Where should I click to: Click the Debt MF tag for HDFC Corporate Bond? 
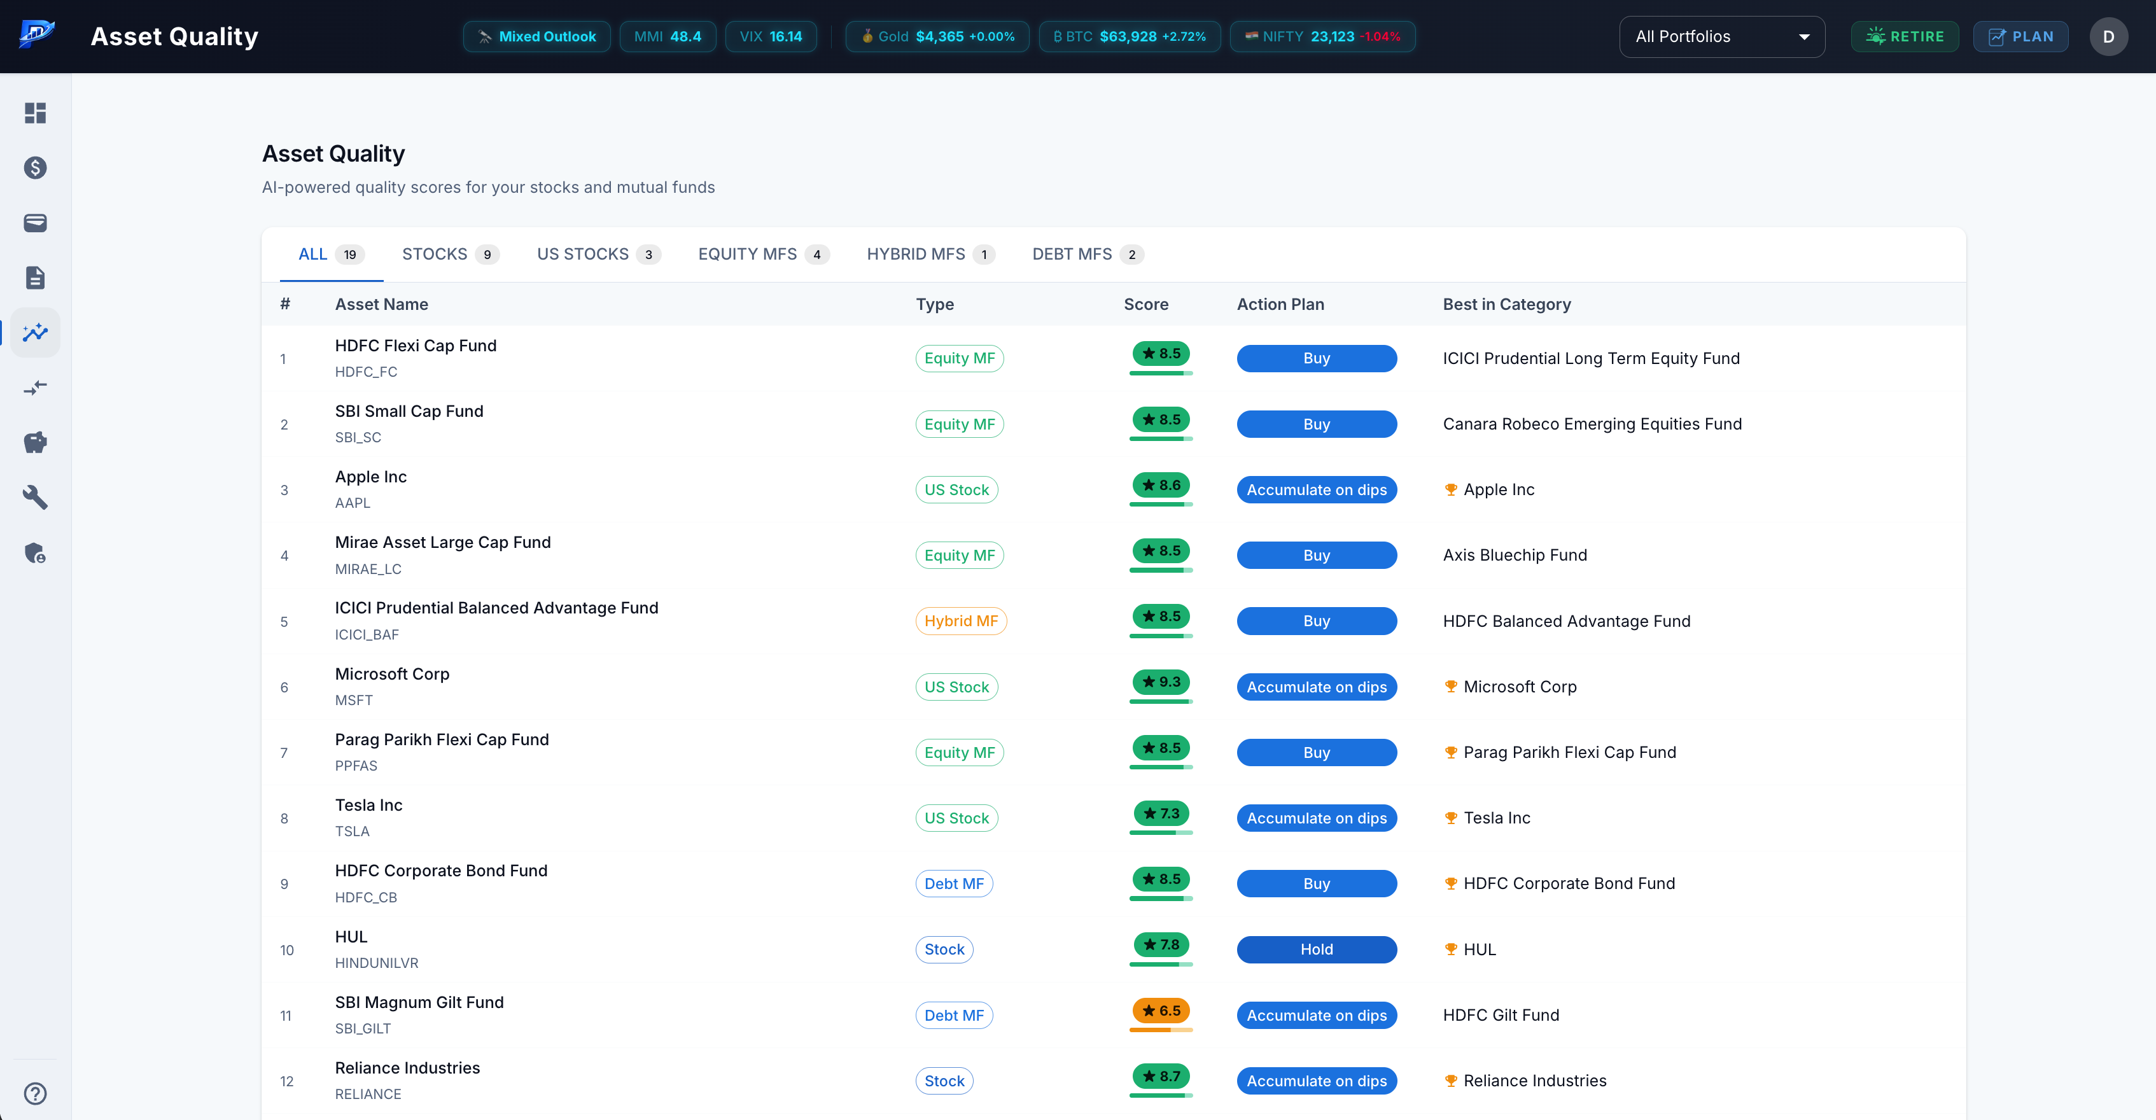954,883
